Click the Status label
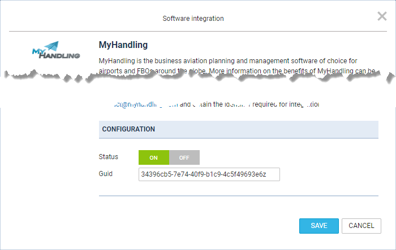This screenshot has height=250, width=396. [109, 157]
